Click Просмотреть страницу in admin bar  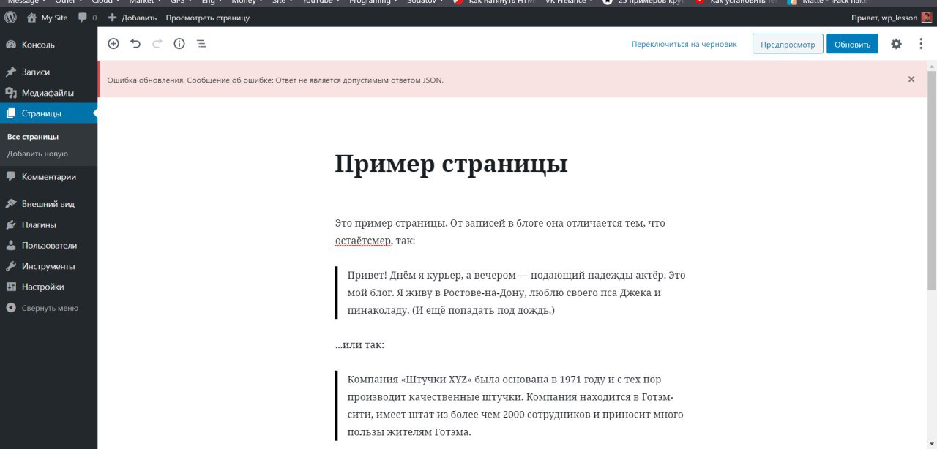coord(207,18)
